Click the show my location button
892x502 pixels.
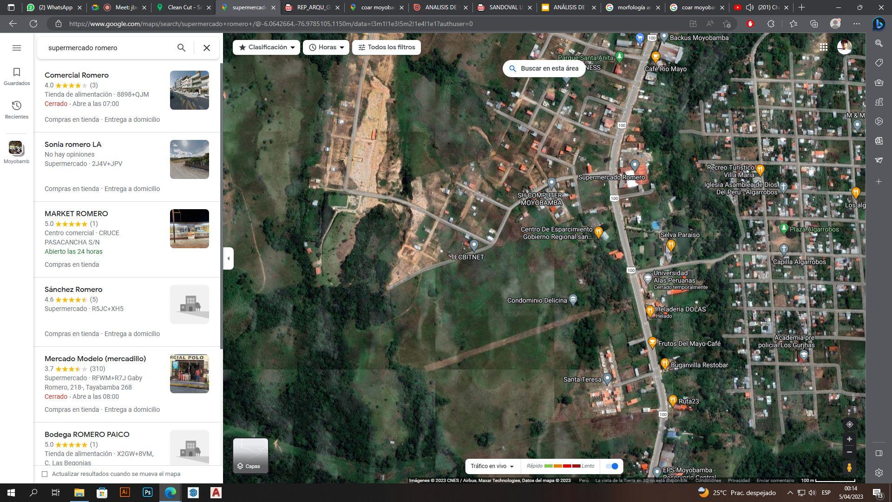point(849,424)
